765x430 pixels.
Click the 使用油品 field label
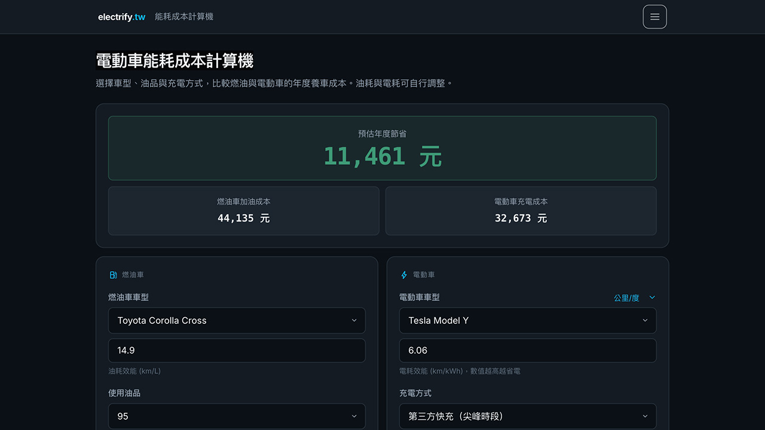124,393
